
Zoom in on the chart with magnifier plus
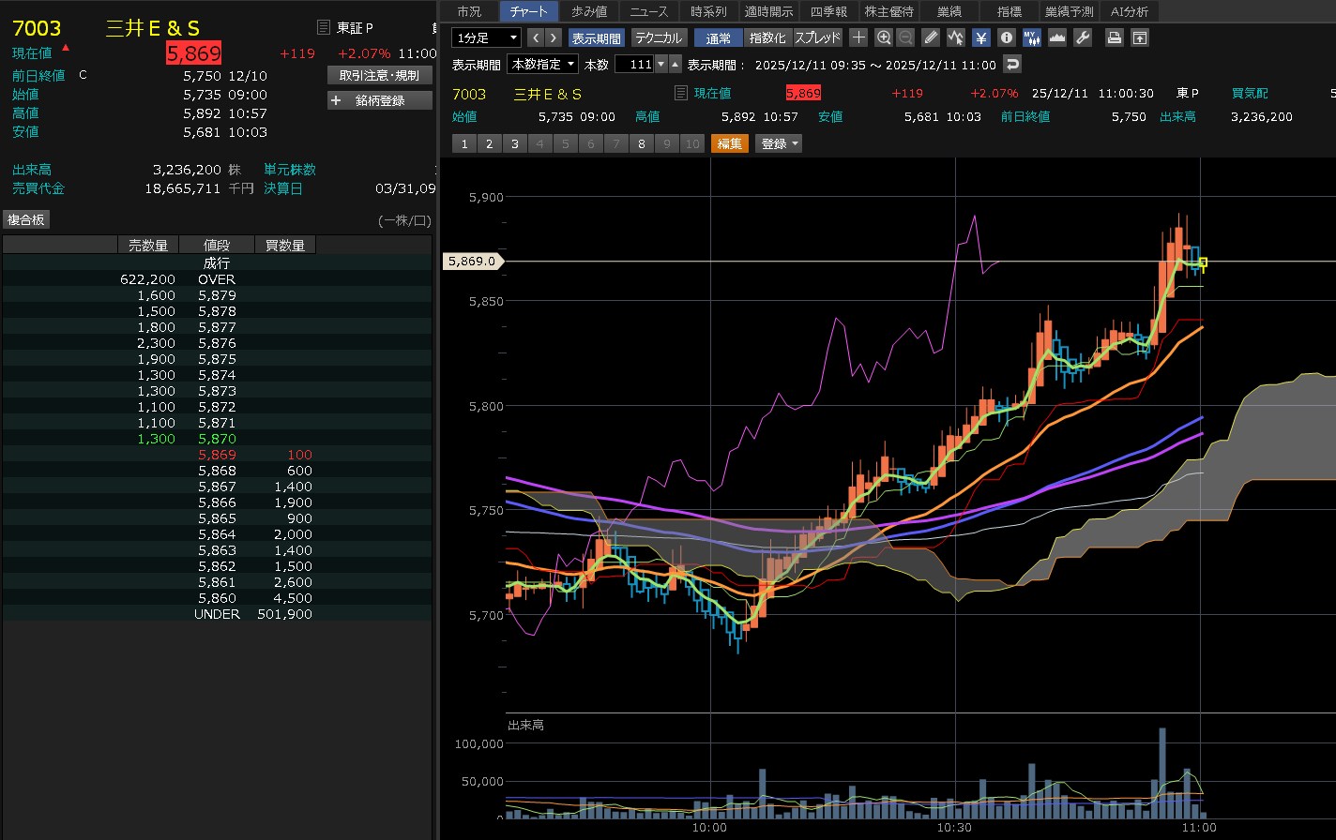click(883, 37)
